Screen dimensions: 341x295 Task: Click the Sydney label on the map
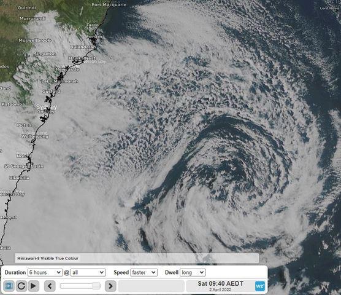(x=47, y=107)
